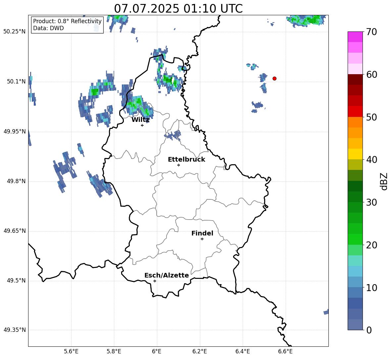Click the 50.25°N latitude label
The height and width of the screenshot is (358, 392).
click(15, 32)
